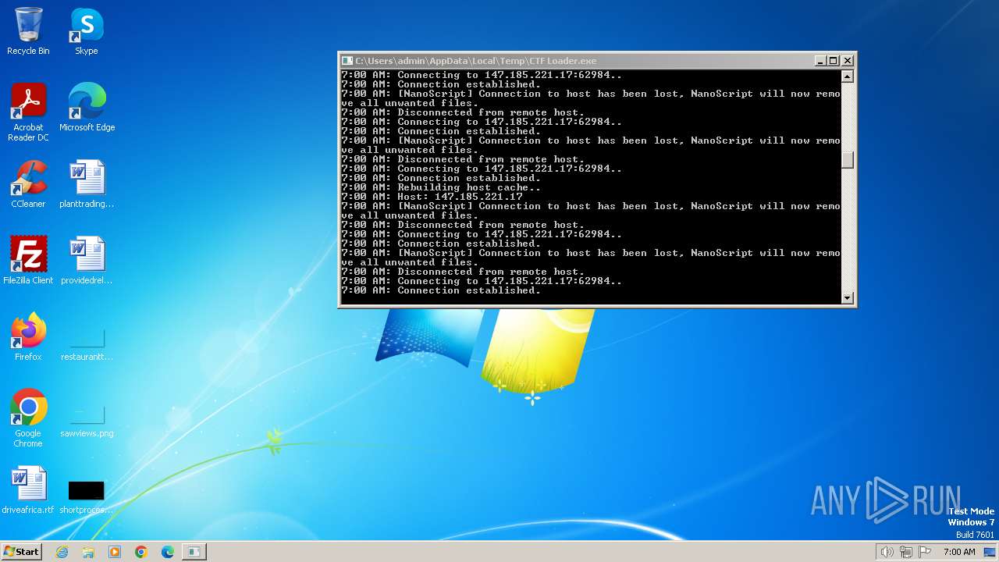Screen dimensions: 999x562
Task: Open the Windows Start menu
Action: [21, 551]
